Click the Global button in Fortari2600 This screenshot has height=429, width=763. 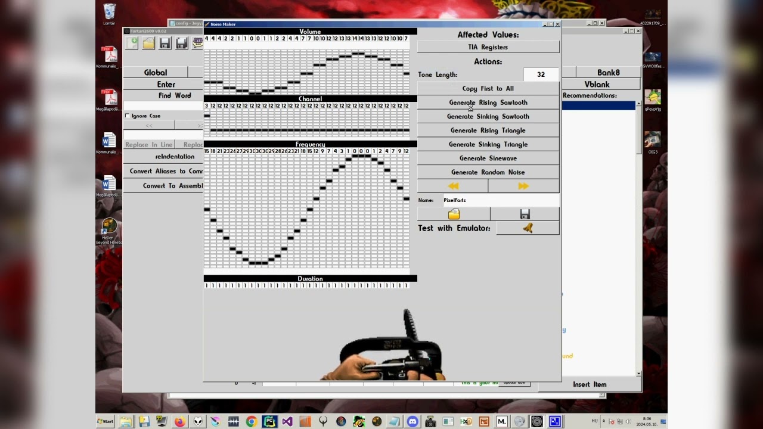(x=156, y=73)
